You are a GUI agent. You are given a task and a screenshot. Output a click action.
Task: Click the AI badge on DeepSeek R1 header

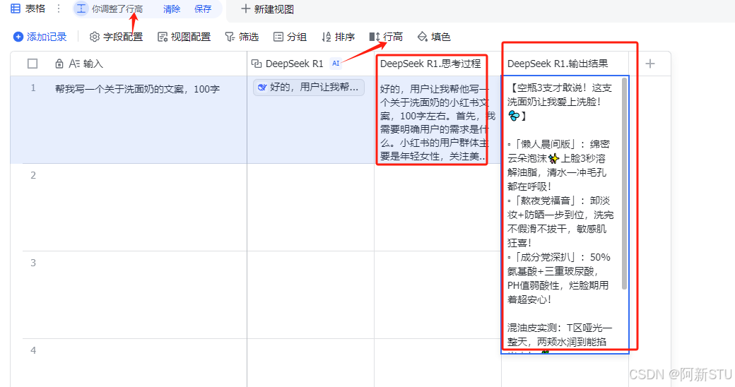[x=336, y=64]
